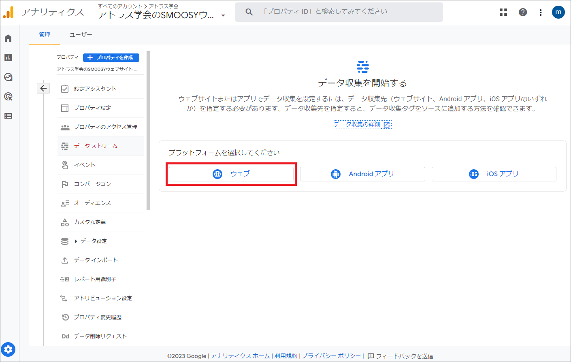
Task: Open the help question-mark icon
Action: click(x=523, y=12)
